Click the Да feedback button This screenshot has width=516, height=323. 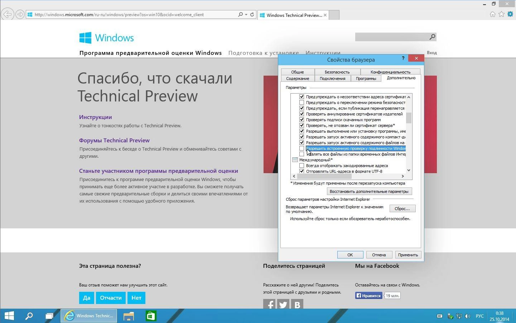(87, 298)
